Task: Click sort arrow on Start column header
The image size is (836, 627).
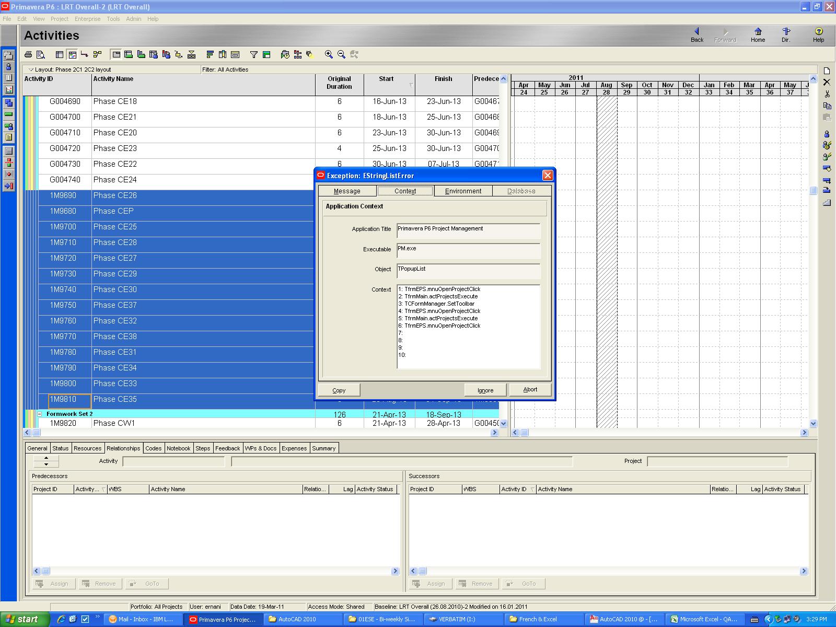Action: click(x=411, y=85)
